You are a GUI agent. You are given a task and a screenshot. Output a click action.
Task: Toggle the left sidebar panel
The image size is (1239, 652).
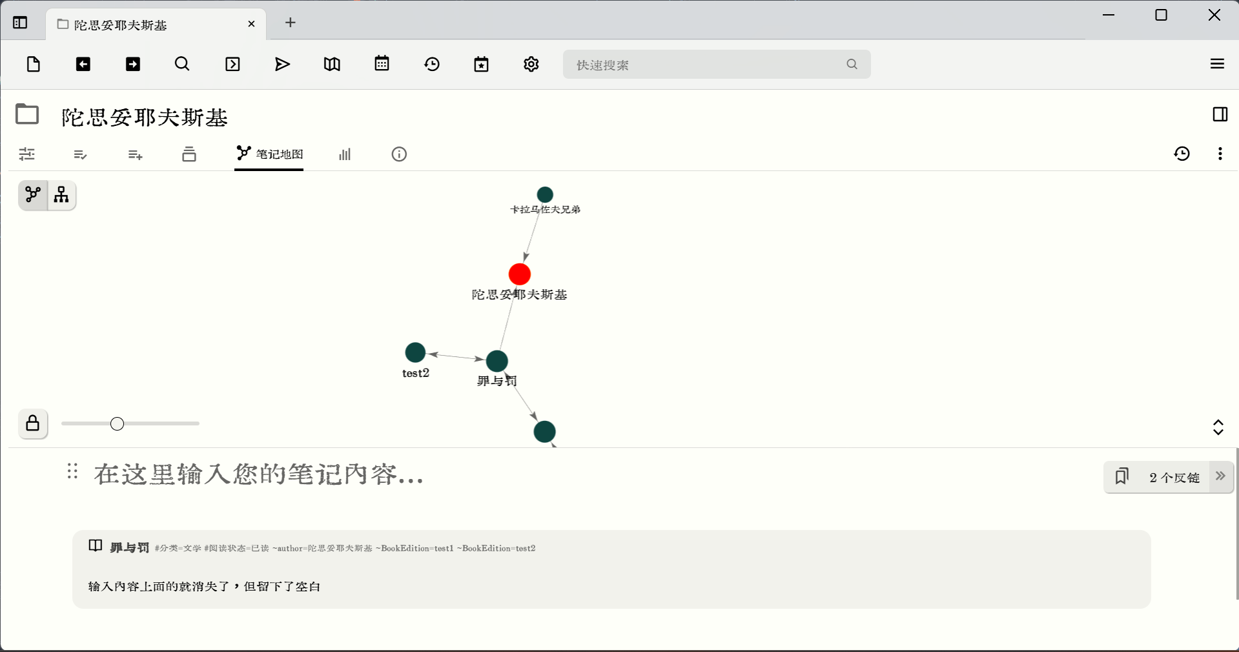[20, 23]
